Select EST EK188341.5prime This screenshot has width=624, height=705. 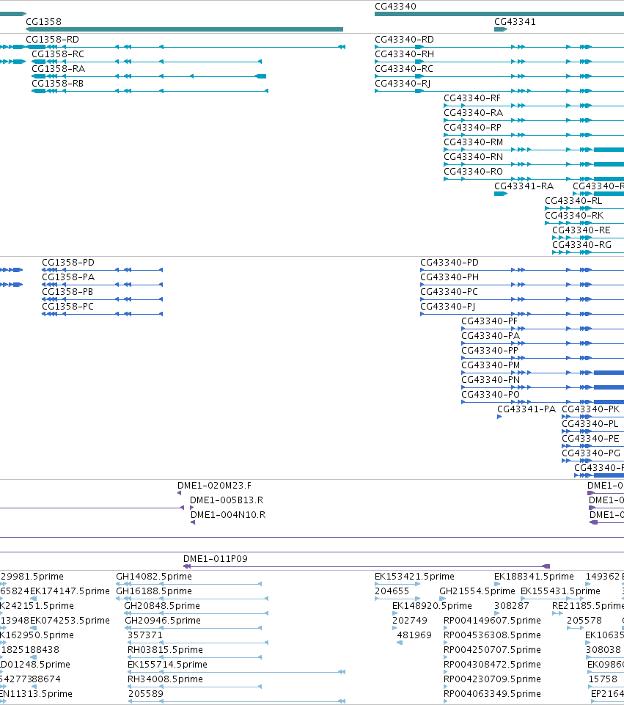[534, 576]
